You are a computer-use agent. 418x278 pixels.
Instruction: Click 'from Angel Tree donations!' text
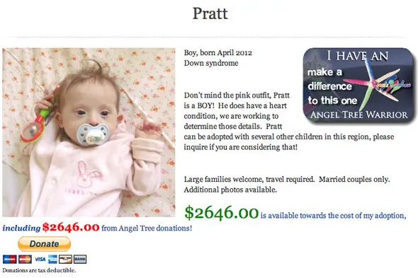click(x=147, y=228)
